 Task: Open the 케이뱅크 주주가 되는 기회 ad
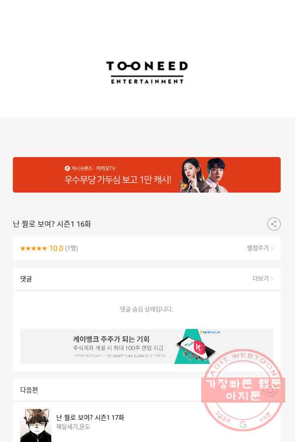coord(147,347)
